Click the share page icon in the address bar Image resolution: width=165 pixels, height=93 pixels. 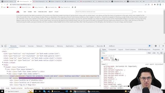click(146, 5)
